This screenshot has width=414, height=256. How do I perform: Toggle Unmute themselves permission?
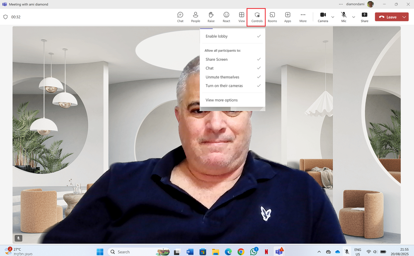(x=232, y=77)
